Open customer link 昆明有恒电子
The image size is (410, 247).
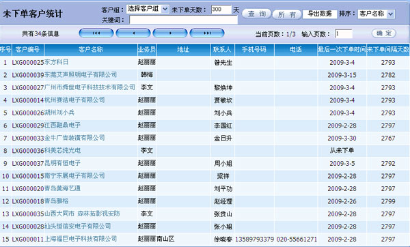point(62,163)
